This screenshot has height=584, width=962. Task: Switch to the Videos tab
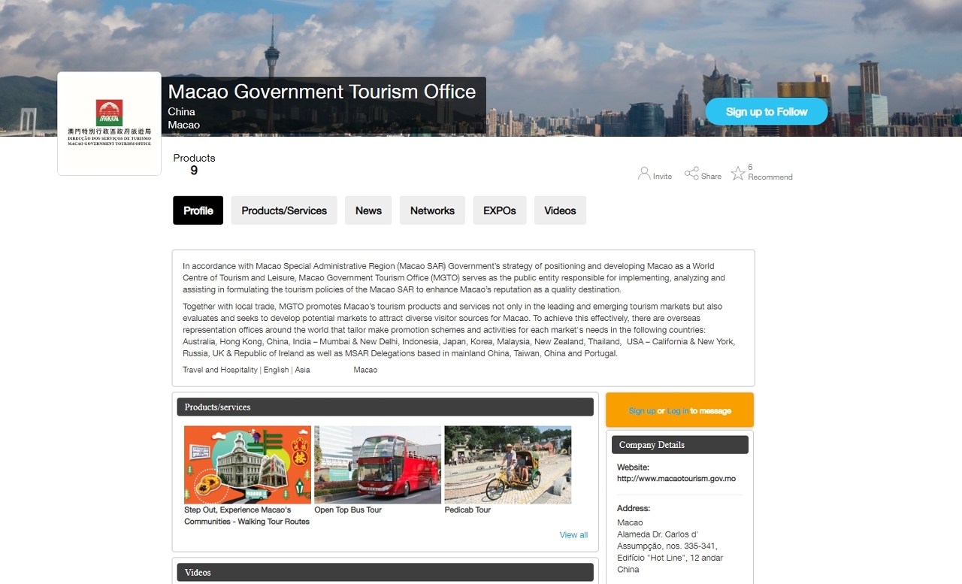point(560,210)
